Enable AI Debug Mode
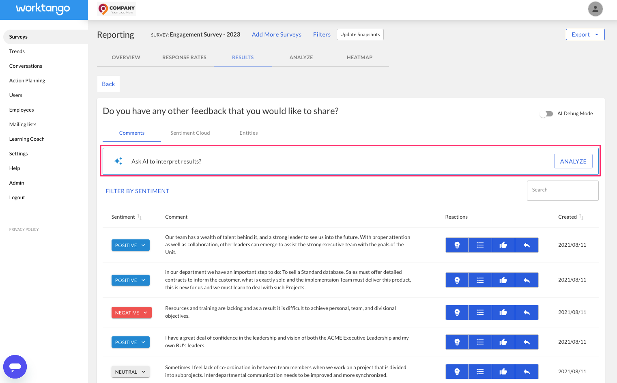Viewport: 617px width, 383px height. (x=546, y=114)
